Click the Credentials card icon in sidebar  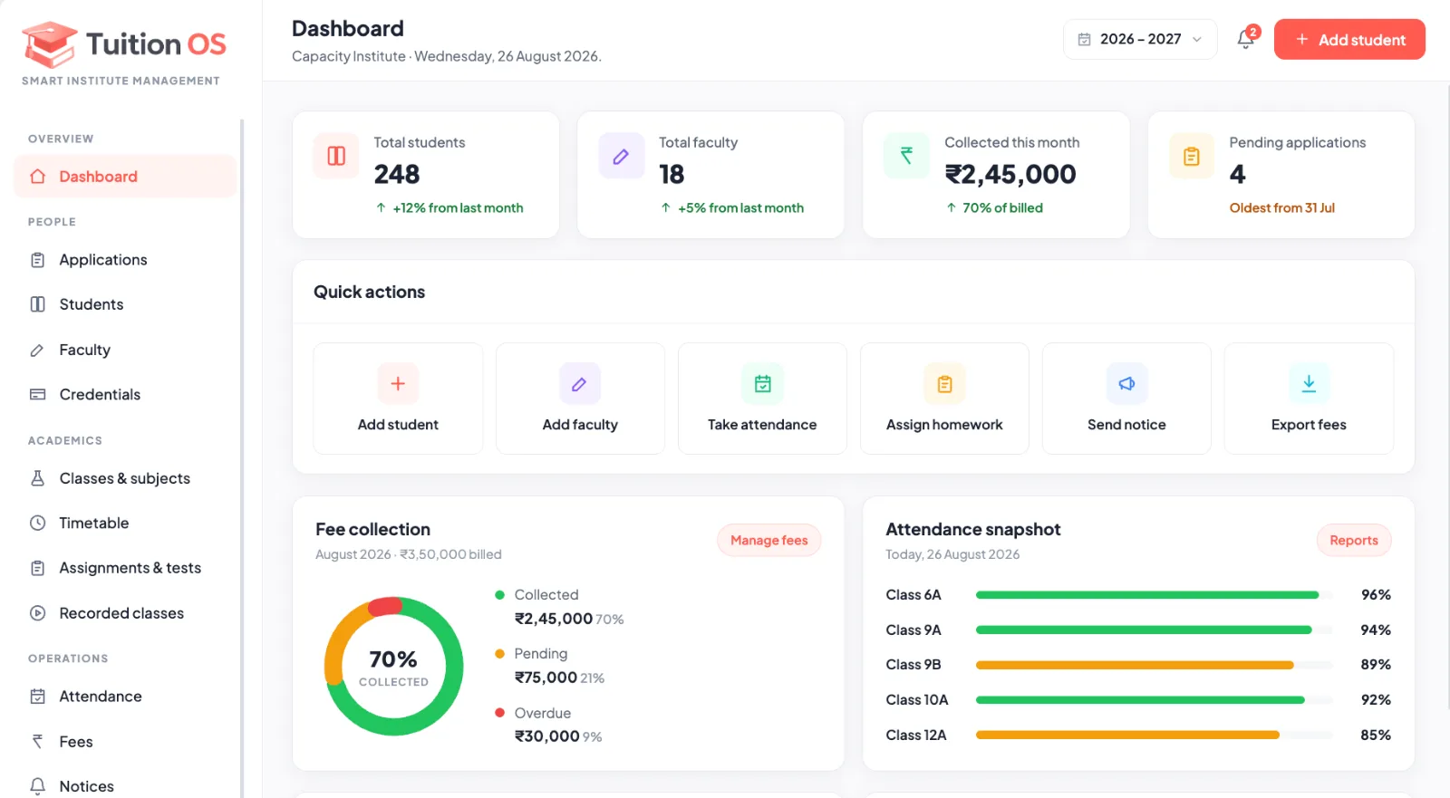point(37,394)
